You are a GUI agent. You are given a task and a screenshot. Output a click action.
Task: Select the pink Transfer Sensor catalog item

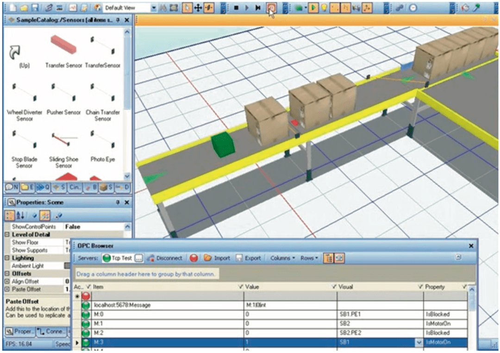[x=63, y=52]
